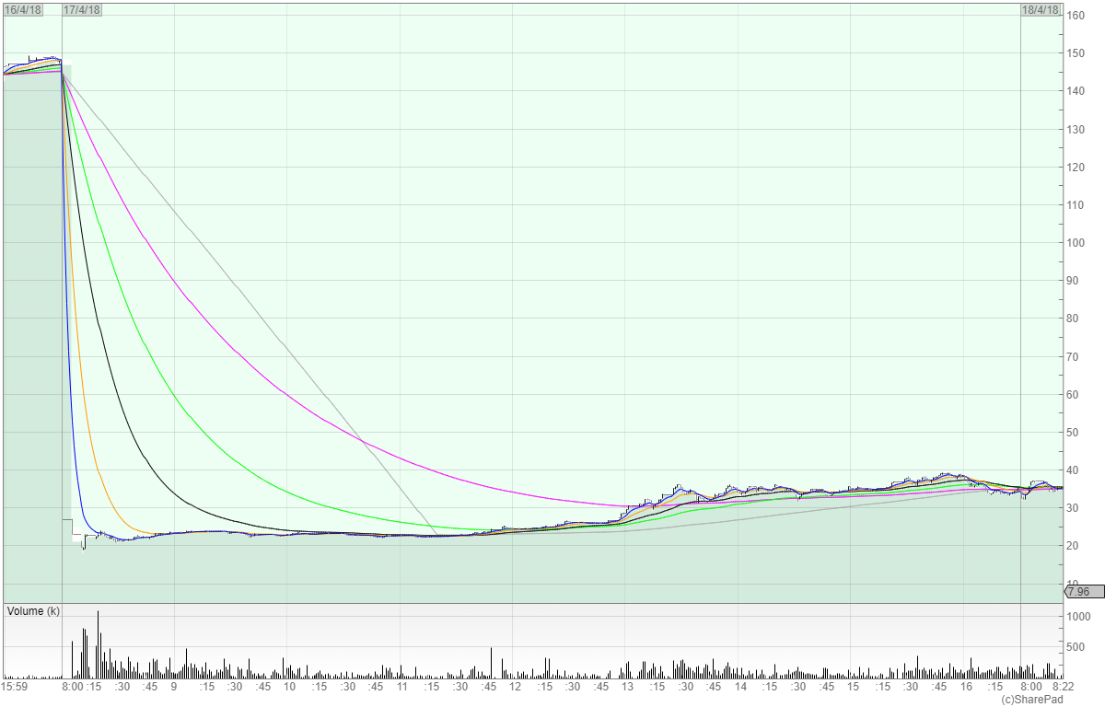Click the 160 price axis label
This screenshot has height=707, width=1105.
[1076, 16]
